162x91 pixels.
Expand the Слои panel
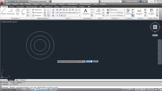(68, 18)
